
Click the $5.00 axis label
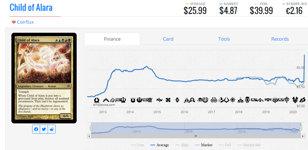pos(300,68)
